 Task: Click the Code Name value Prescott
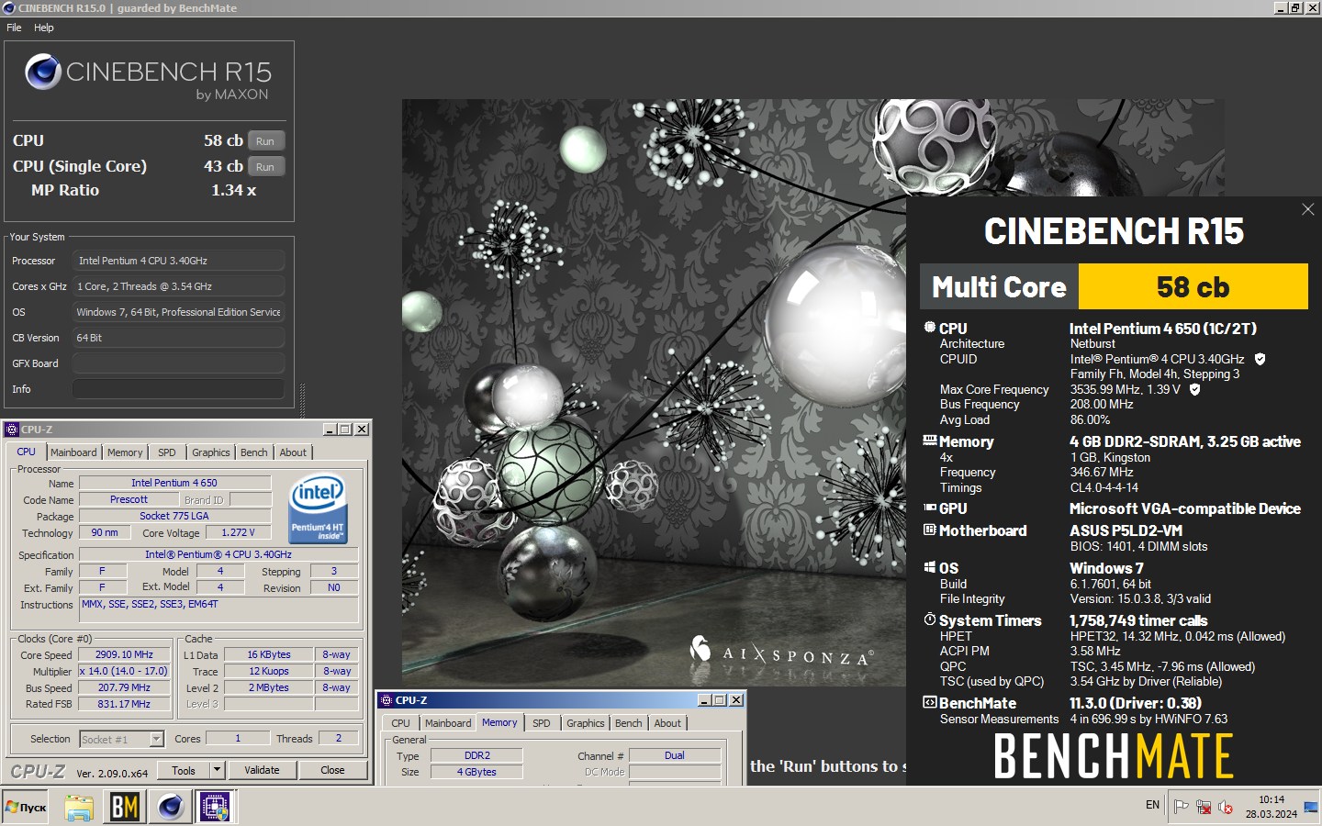click(x=129, y=499)
